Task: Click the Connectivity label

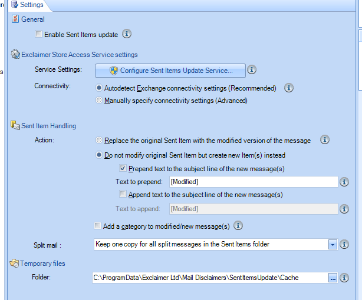Action: [52, 86]
